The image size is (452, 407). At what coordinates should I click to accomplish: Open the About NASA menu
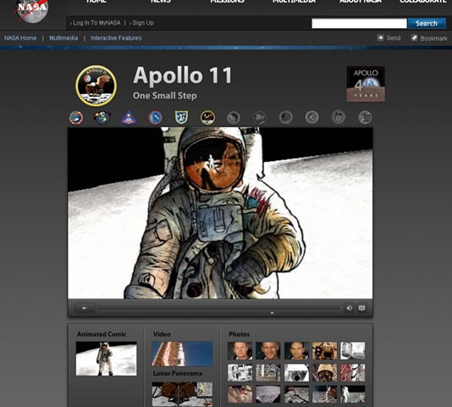point(361,2)
